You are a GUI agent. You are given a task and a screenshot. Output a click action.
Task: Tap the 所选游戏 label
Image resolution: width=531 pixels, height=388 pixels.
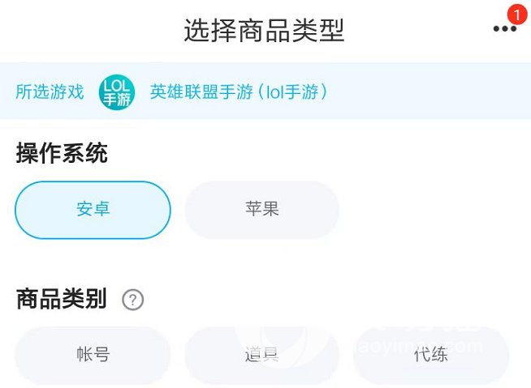[x=50, y=92]
